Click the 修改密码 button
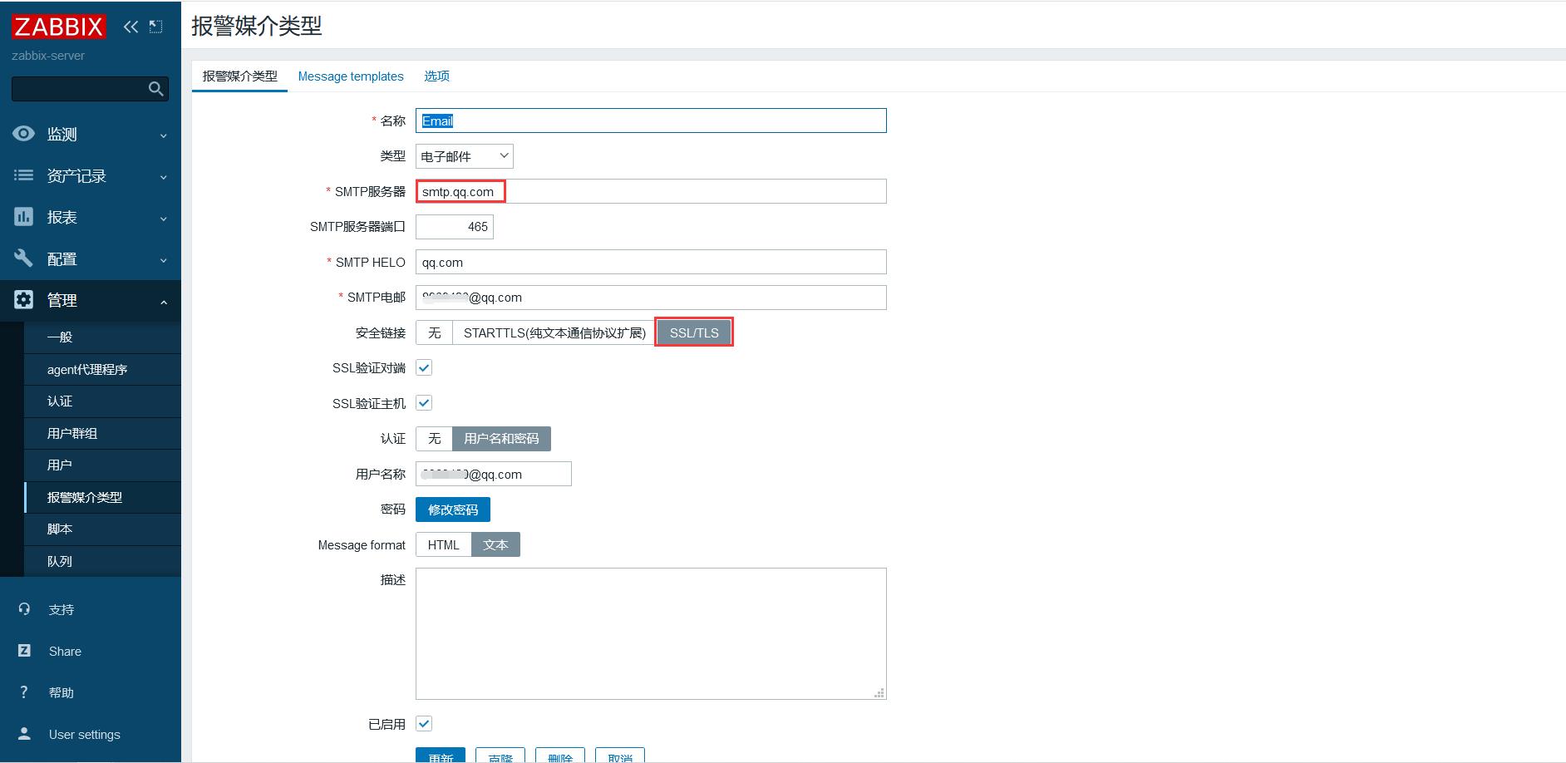The width and height of the screenshot is (1566, 763). (453, 509)
